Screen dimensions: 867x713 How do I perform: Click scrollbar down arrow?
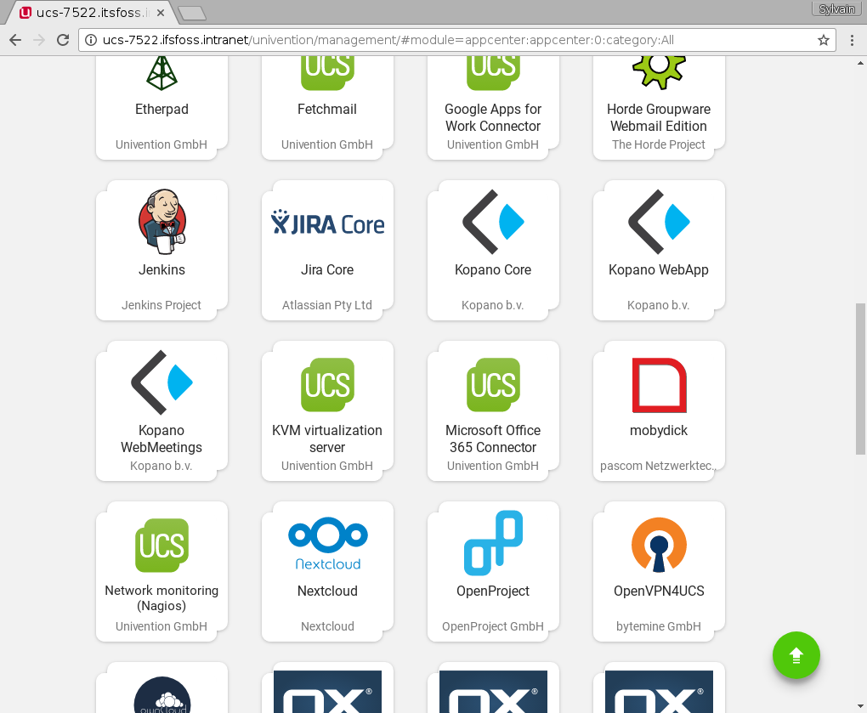click(x=860, y=706)
